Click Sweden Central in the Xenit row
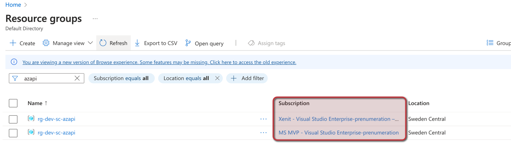This screenshot has width=511, height=159. coord(427,119)
